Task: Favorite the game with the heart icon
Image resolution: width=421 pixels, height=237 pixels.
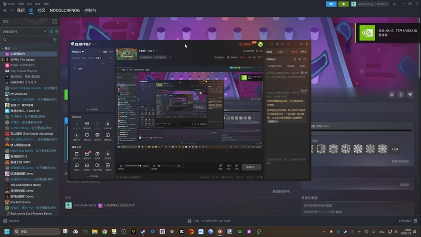Action: [x=410, y=95]
